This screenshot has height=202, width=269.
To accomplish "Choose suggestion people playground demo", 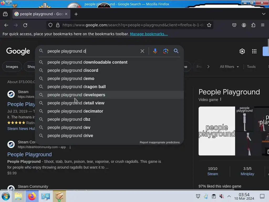I will point(110,78).
